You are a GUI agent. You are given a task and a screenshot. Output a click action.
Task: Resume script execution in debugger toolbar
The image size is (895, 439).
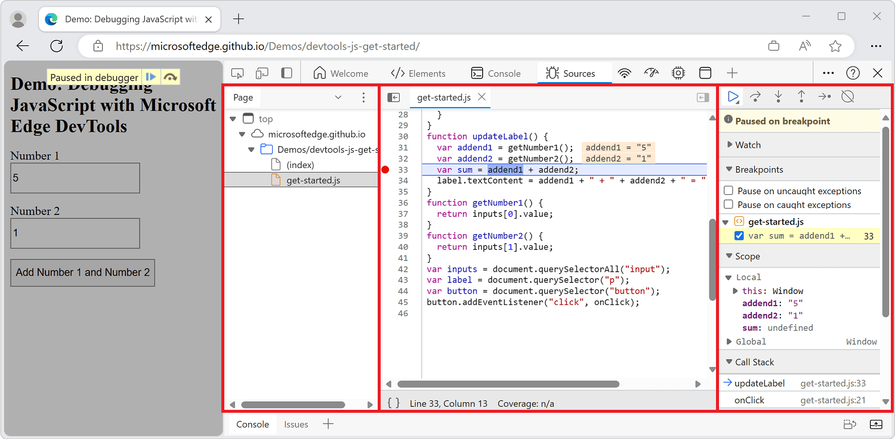[x=733, y=96]
